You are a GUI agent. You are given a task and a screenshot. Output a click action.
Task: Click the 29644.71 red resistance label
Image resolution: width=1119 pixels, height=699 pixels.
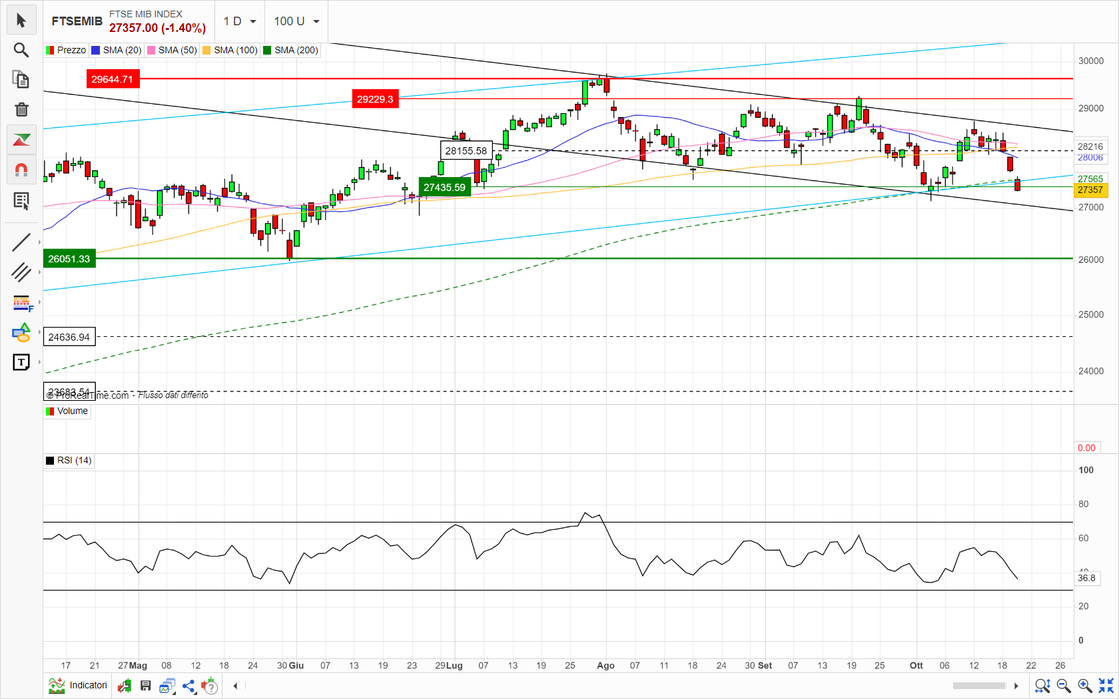(113, 79)
